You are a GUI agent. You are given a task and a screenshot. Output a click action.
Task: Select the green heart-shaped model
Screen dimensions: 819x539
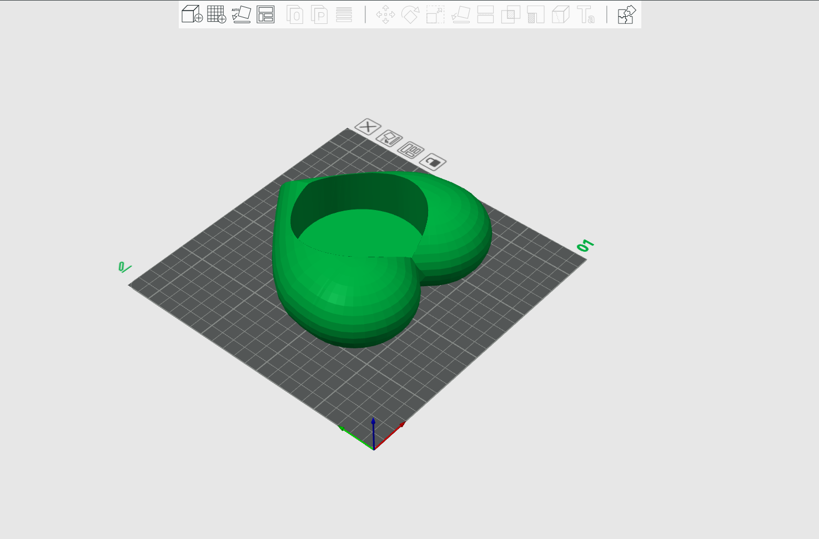coord(382,259)
